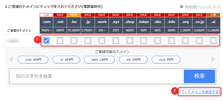
Task: Check the .shop domain checkbox
Action: (x=130, y=41)
